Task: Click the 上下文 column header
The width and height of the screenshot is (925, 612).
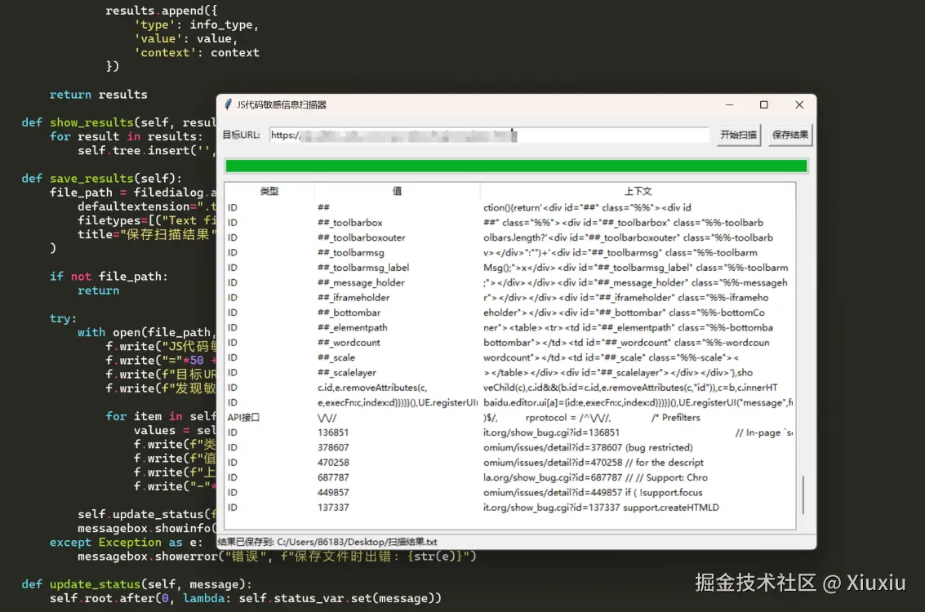Action: [x=638, y=191]
